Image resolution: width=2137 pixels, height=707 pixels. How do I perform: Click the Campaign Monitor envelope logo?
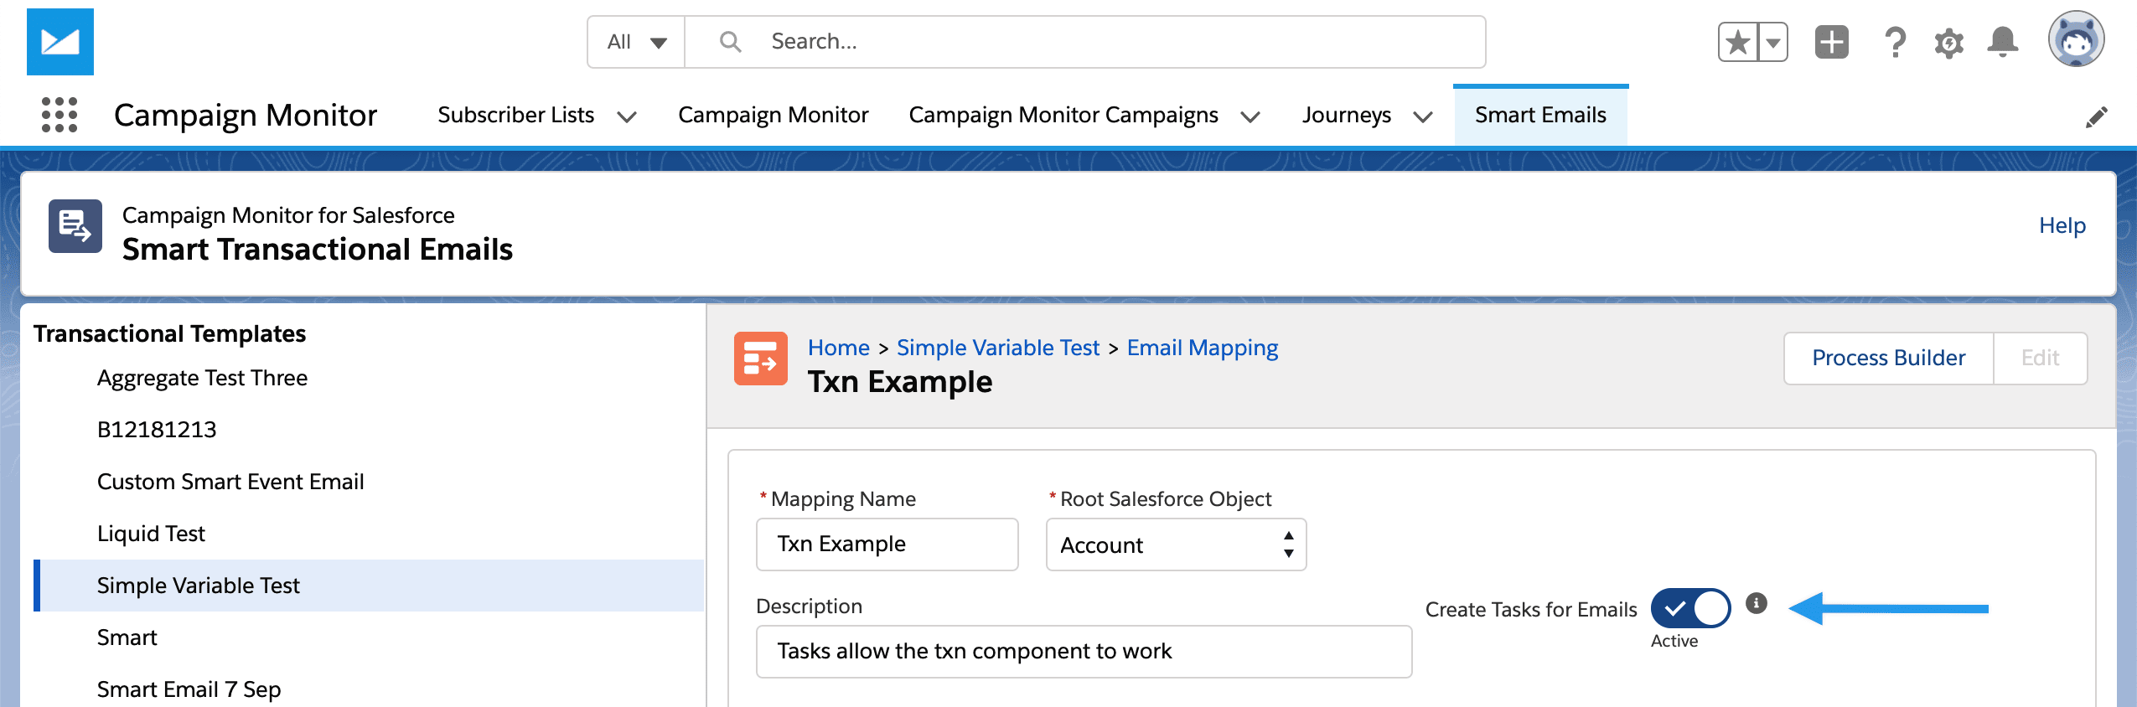pyautogui.click(x=60, y=42)
